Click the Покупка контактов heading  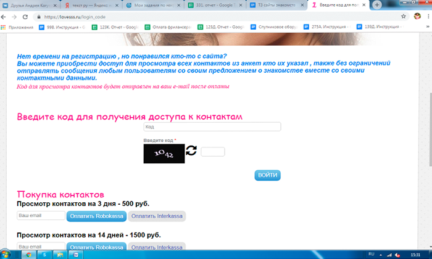click(x=60, y=195)
